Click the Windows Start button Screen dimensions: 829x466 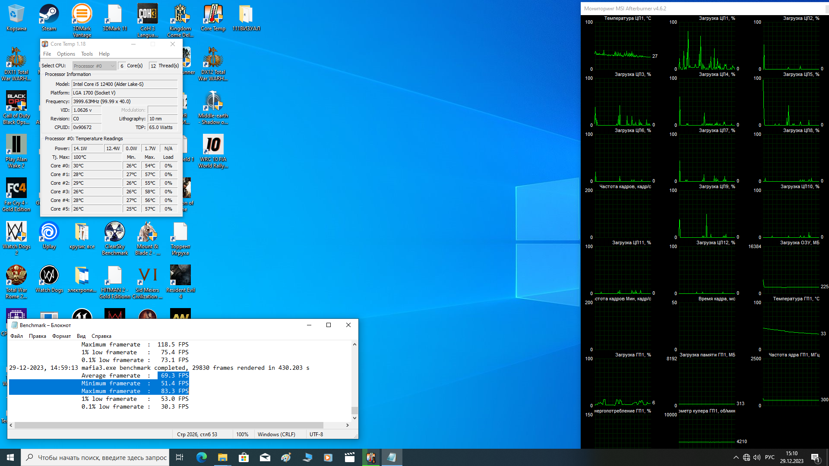coord(10,457)
